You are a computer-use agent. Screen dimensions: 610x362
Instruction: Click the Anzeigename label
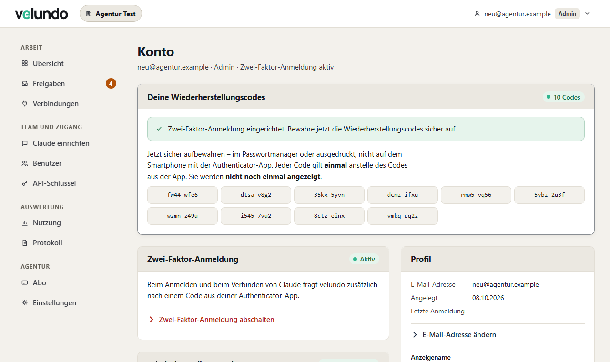point(431,357)
